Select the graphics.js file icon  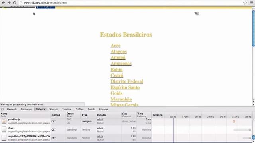[4, 121]
